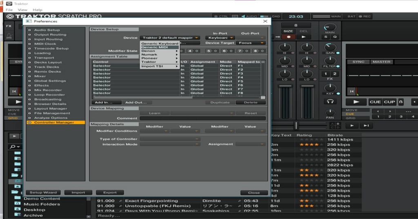418x219 pixels.
Task: Click the Setup Wizard button
Action: (x=43, y=193)
